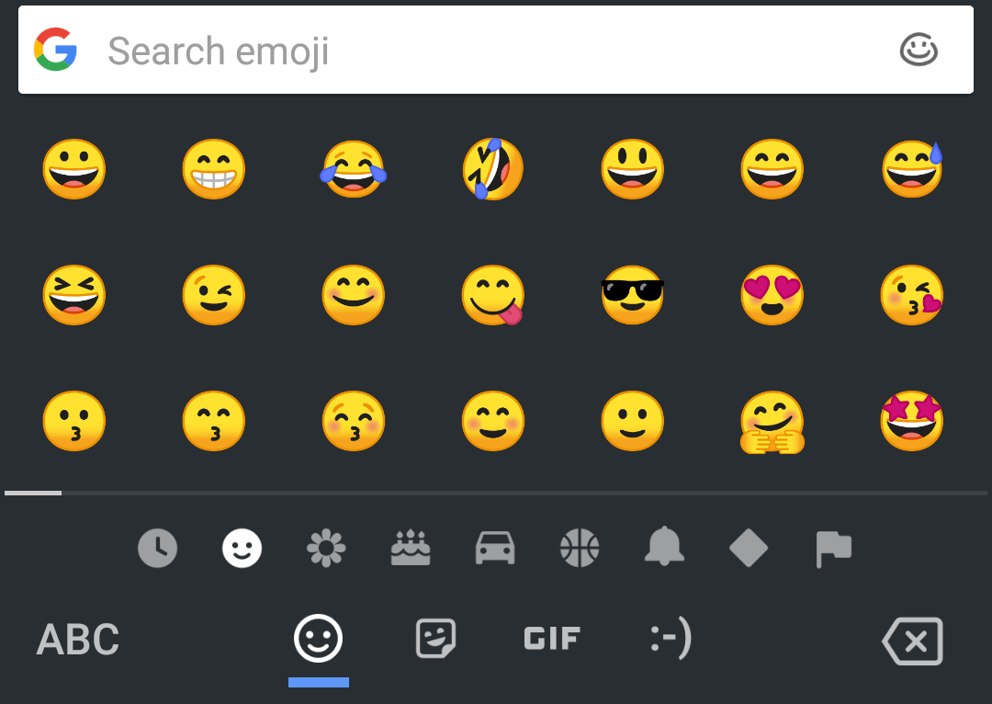Open the birthday cake food category
Screen dimensions: 992x704
click(x=411, y=549)
